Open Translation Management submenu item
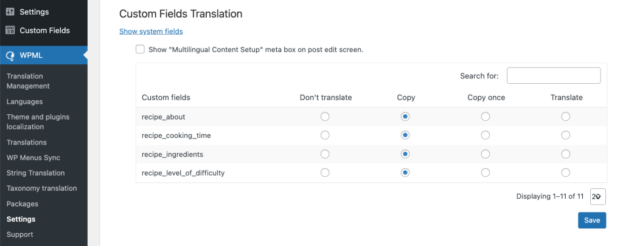623x246 pixels. point(28,81)
